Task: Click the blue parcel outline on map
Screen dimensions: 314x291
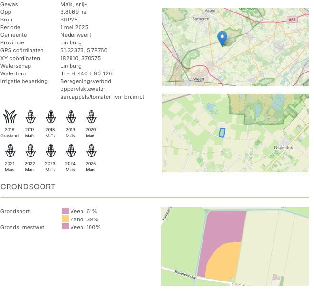Action: (221, 133)
